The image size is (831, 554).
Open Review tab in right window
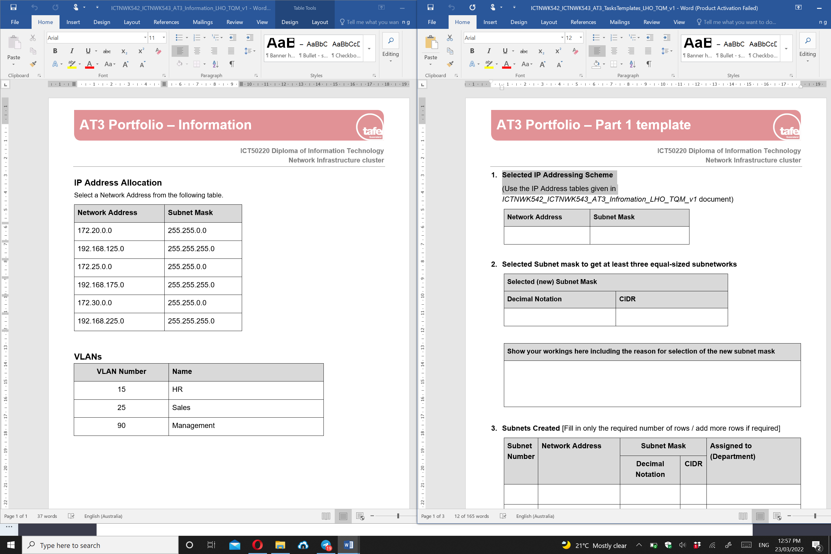point(651,22)
